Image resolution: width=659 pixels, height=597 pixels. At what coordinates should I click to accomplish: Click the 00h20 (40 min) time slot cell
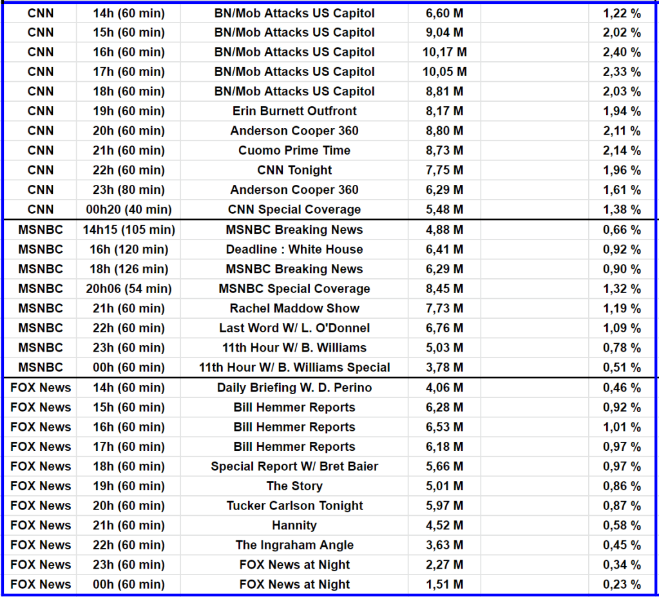[x=129, y=210]
